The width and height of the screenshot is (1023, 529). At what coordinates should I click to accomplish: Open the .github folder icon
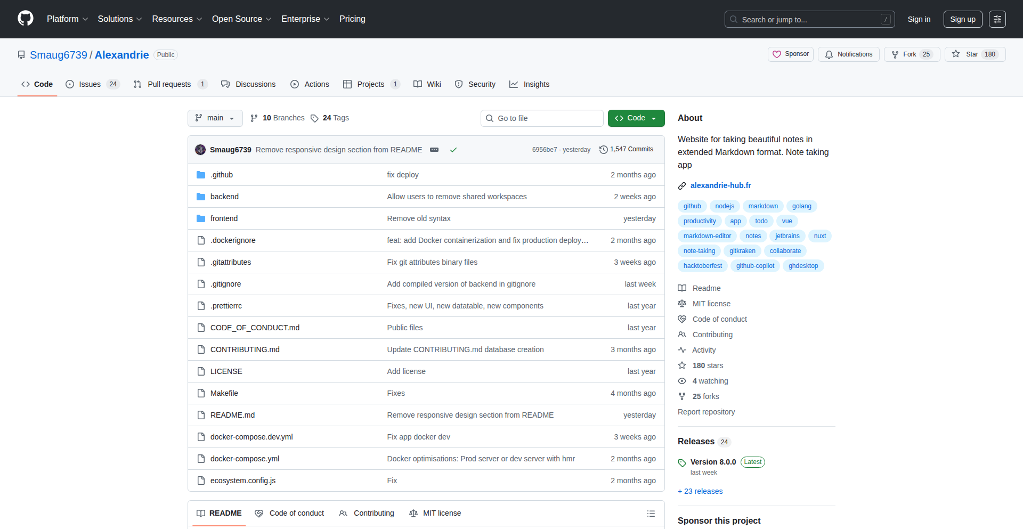point(201,174)
